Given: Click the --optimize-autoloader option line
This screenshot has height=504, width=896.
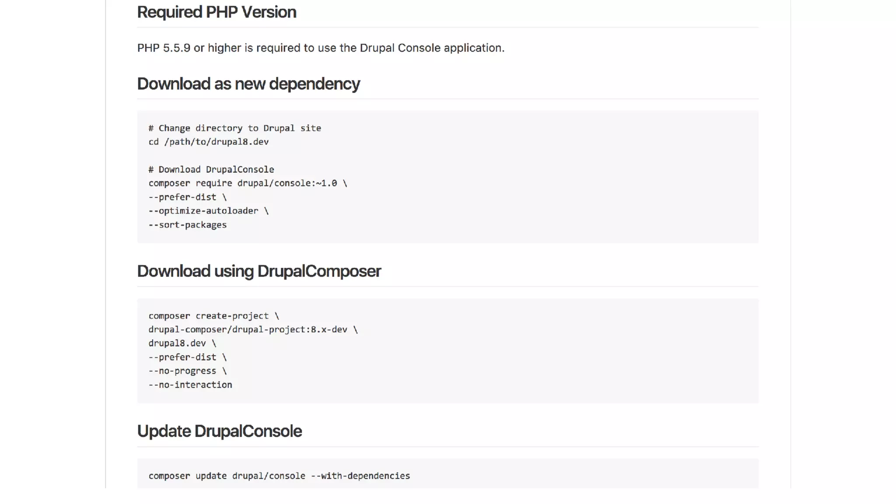Looking at the screenshot, I should pos(208,211).
